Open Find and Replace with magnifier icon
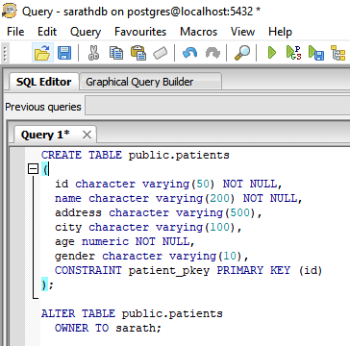This screenshot has height=346, width=350. (242, 53)
